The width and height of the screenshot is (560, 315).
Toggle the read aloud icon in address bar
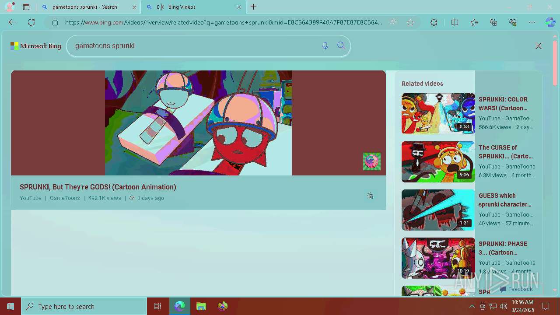click(x=393, y=22)
